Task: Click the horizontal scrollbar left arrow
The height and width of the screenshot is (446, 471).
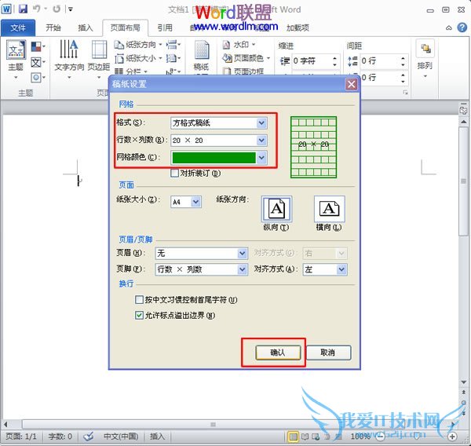Action: pos(5,424)
